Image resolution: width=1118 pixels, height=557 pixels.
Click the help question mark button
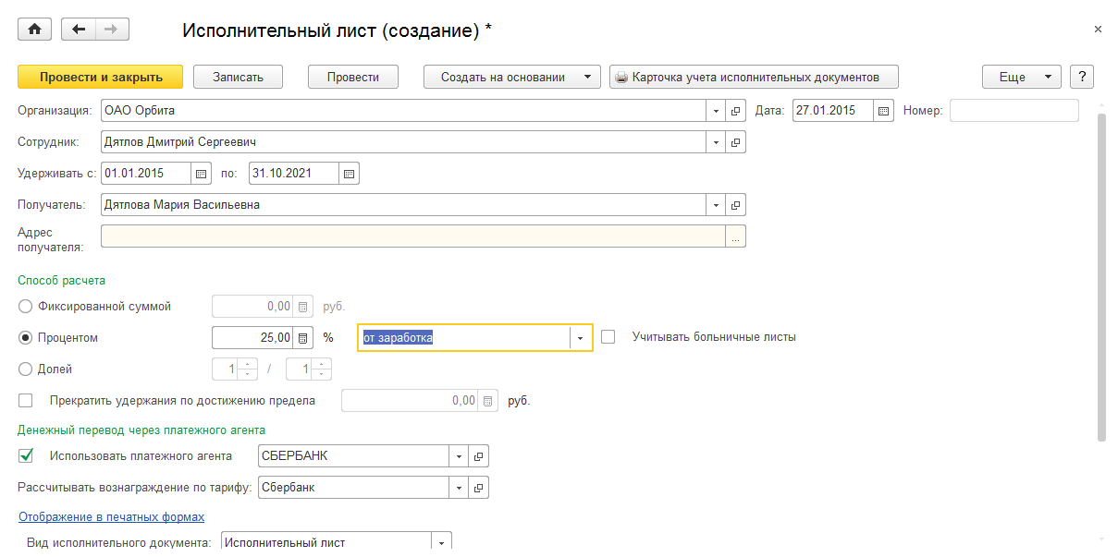1081,77
